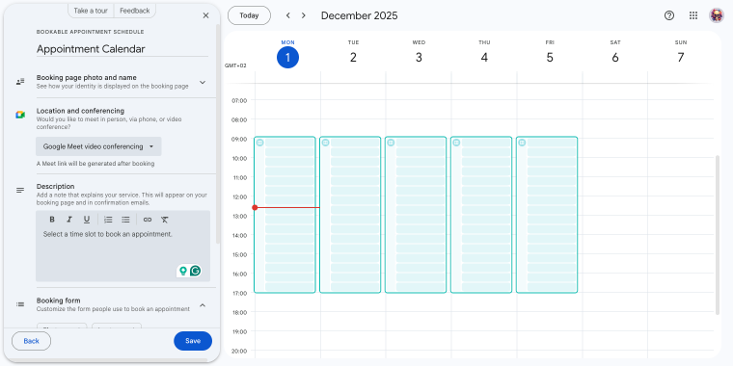Open Google Meet video conferencing dropdown

pyautogui.click(x=98, y=146)
